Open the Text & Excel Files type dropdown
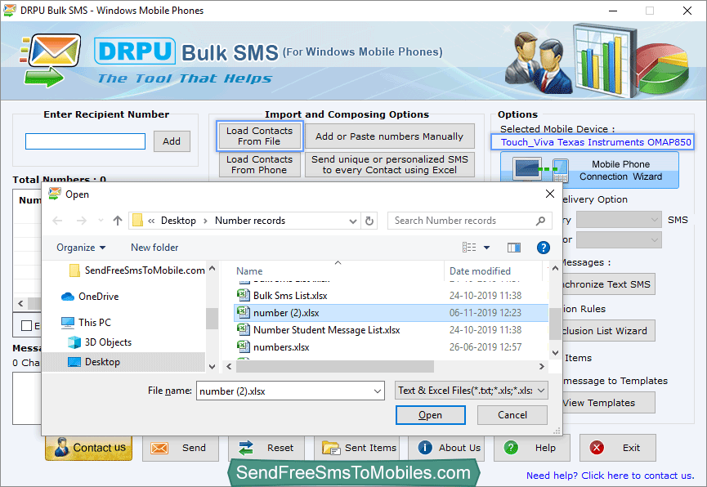 (x=471, y=391)
